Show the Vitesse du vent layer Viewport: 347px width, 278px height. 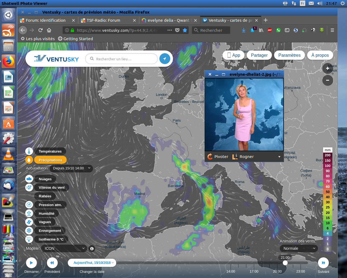click(x=52, y=187)
